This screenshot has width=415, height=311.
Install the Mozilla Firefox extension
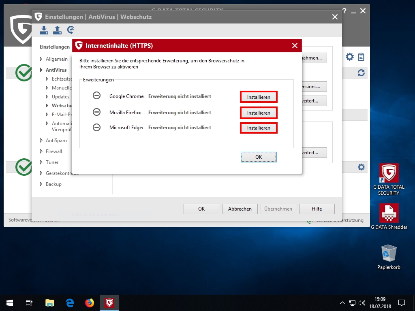(259, 113)
